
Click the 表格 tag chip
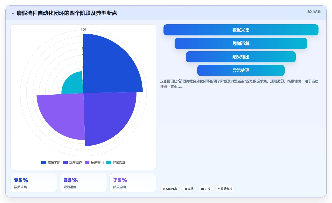[x=189, y=189]
